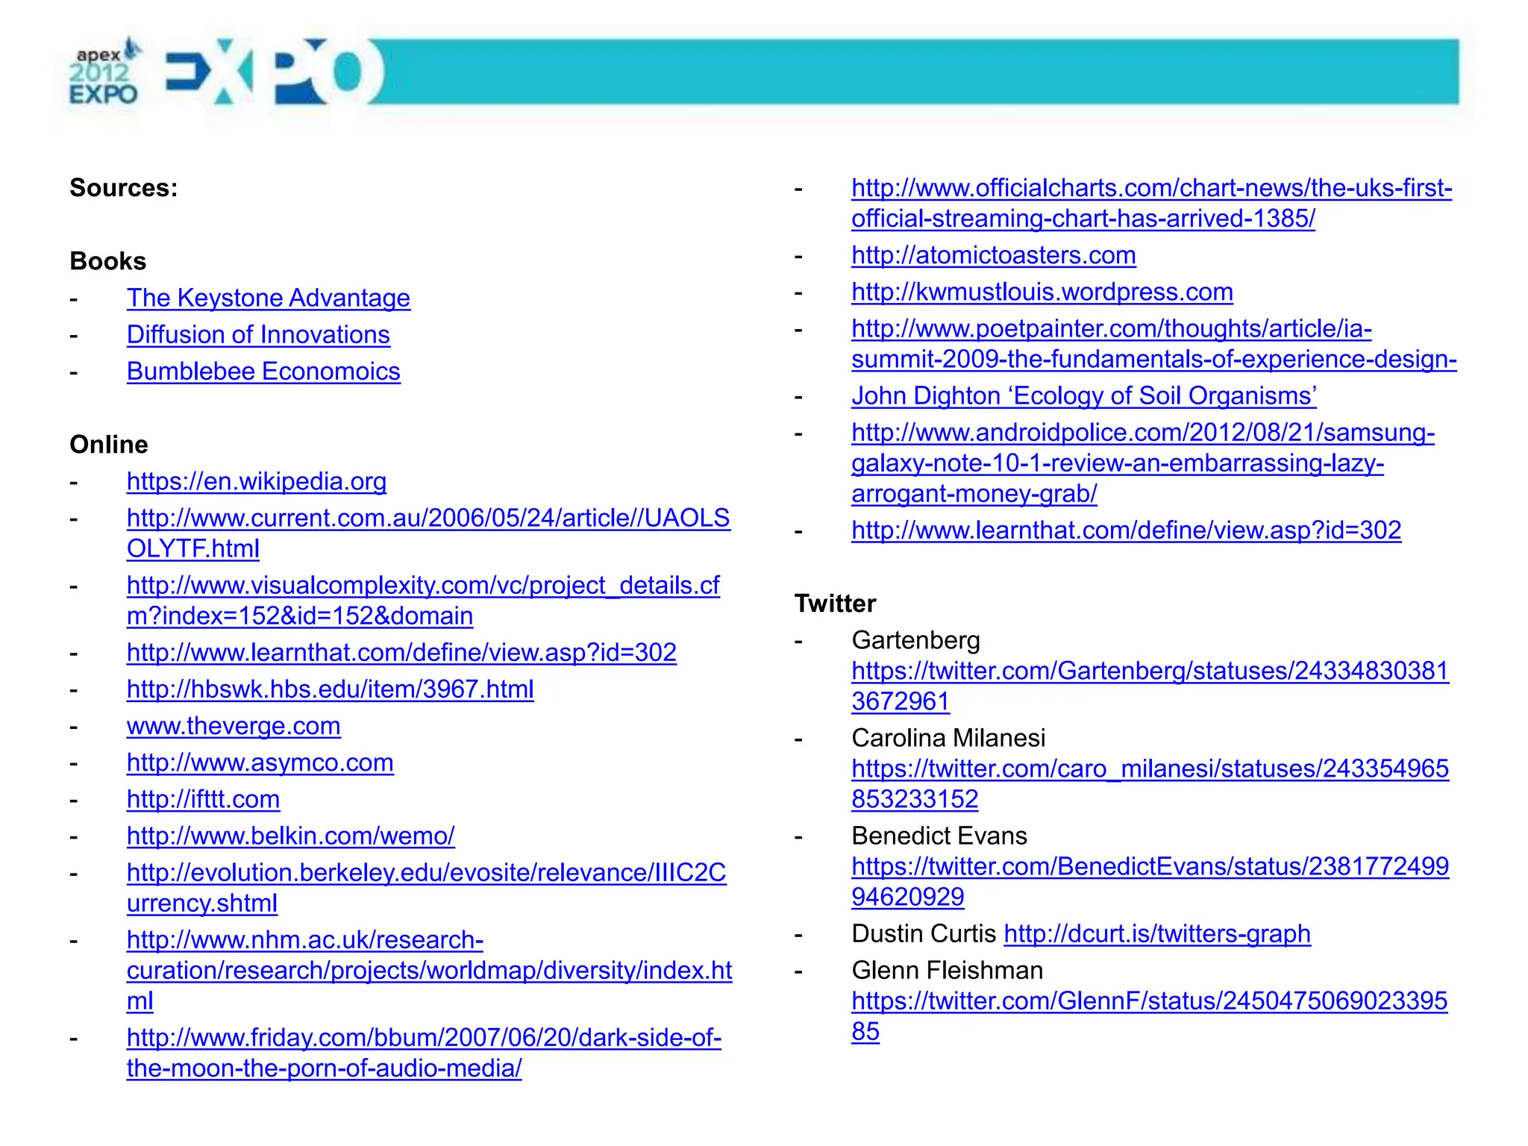Follow the officialcharts.com streaming chart link

point(1151,188)
